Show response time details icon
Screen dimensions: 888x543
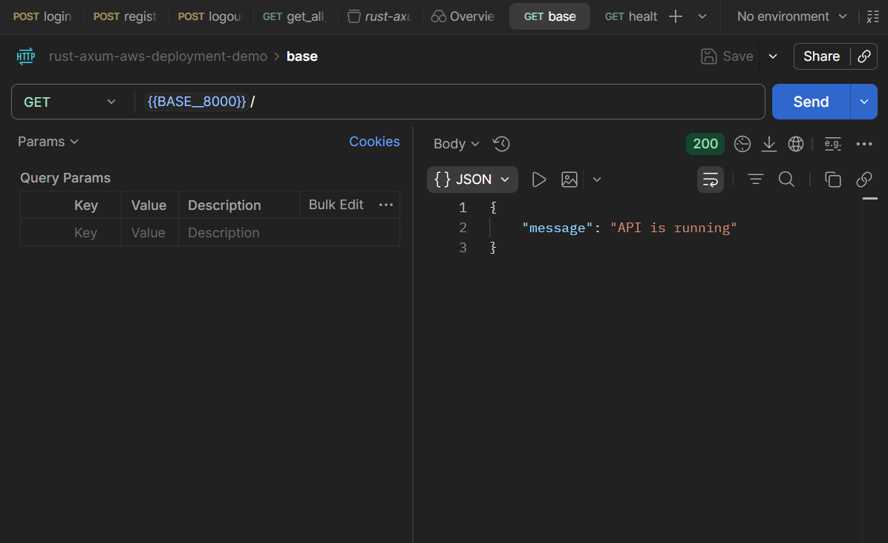(x=742, y=144)
